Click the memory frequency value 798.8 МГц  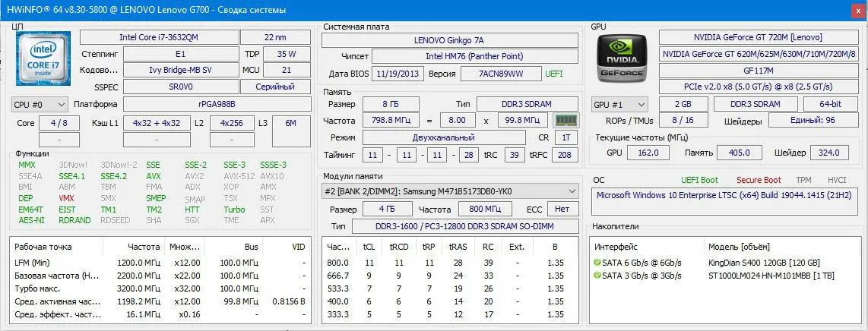[x=391, y=120]
